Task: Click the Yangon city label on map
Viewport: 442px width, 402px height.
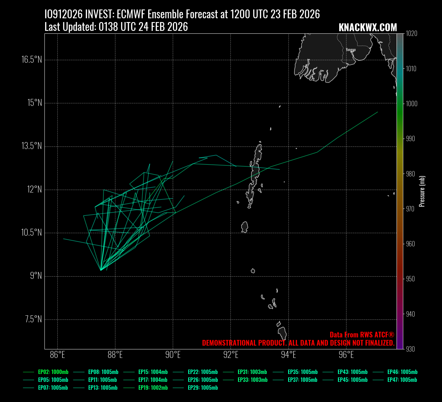Action: [x=351, y=50]
